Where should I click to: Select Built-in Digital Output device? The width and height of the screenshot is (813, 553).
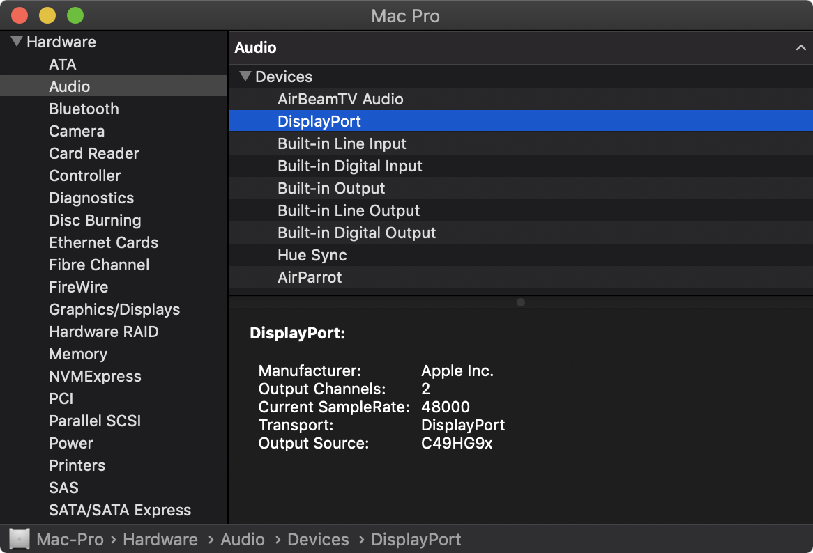coord(356,233)
